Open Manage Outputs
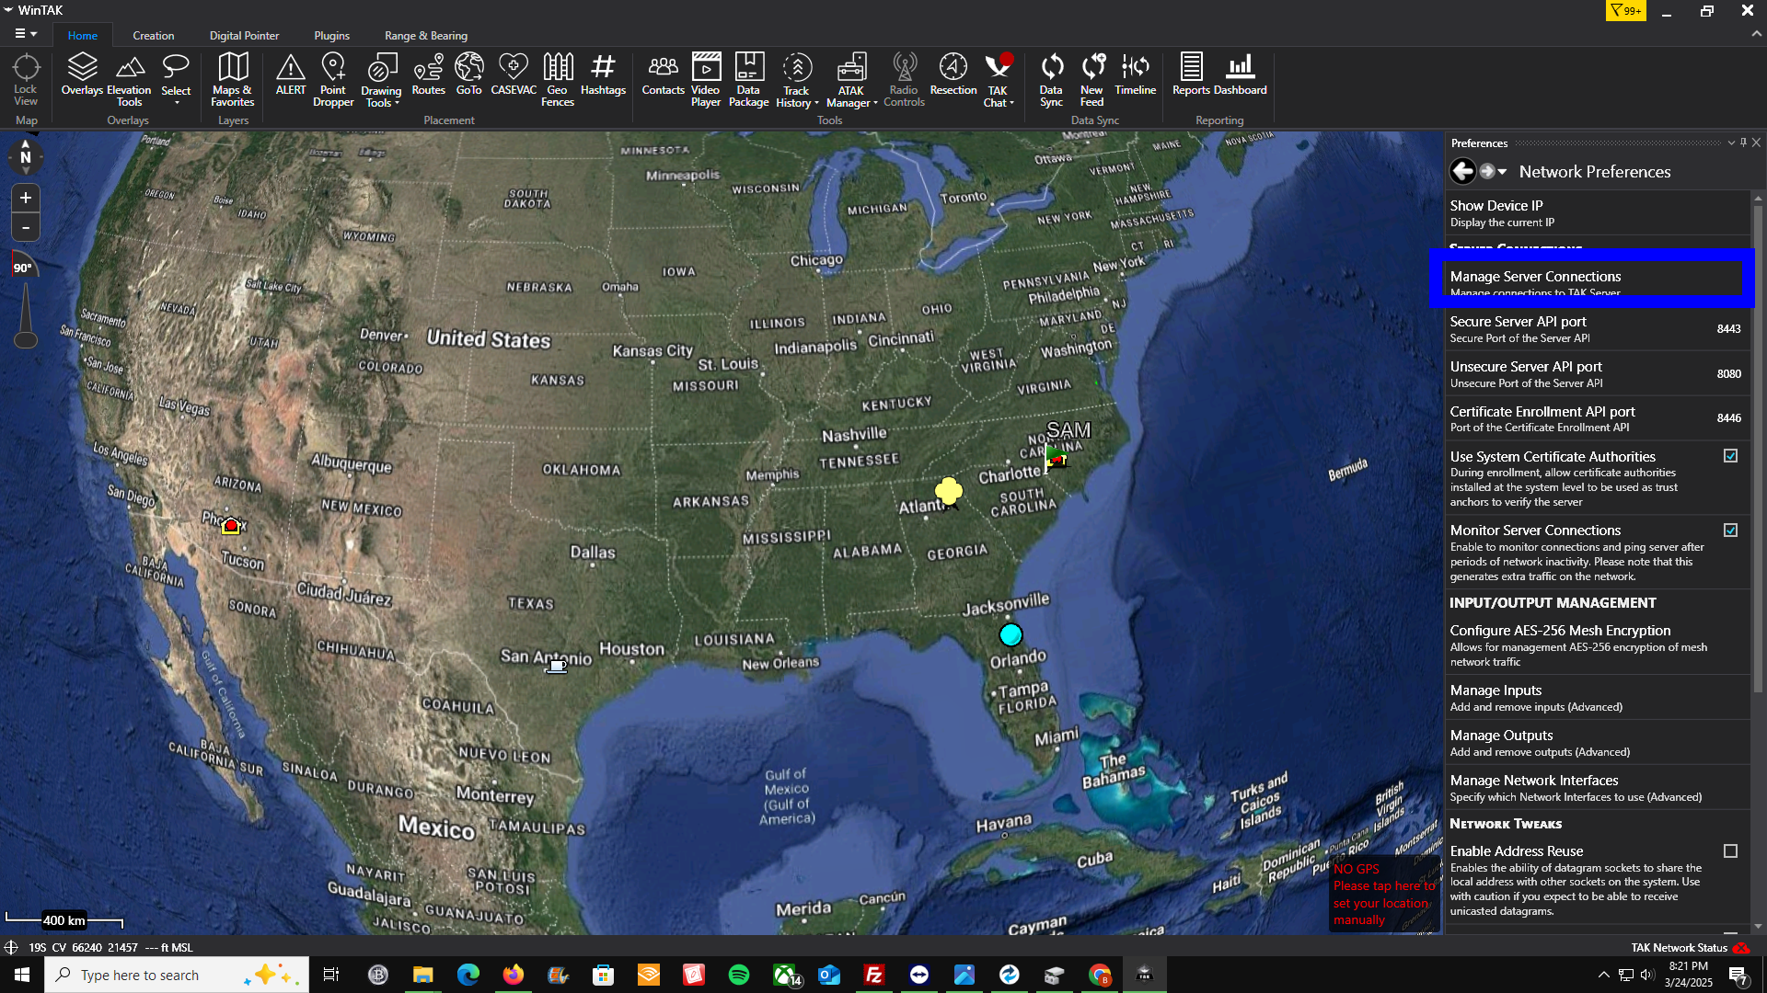The height and width of the screenshot is (993, 1767). pos(1596,743)
